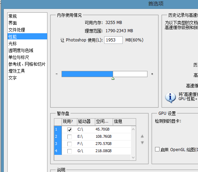Toggle the 启用 OpenGL 绘图 checkbox
The width and height of the screenshot is (198, 172).
click(157, 149)
